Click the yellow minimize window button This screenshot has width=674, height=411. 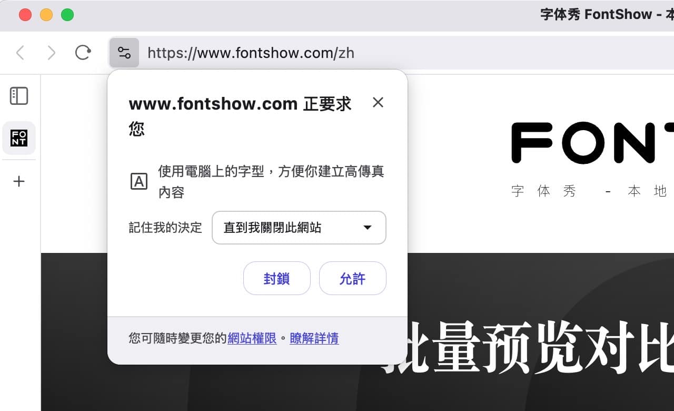click(x=46, y=15)
